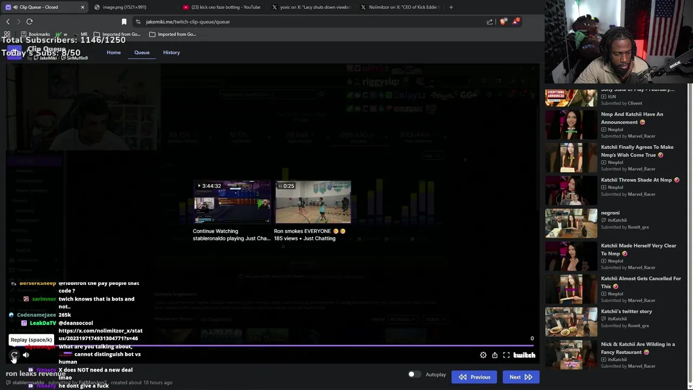The width and height of the screenshot is (693, 390).
Task: Switch to the yoxic on X tab
Action: pos(311,7)
